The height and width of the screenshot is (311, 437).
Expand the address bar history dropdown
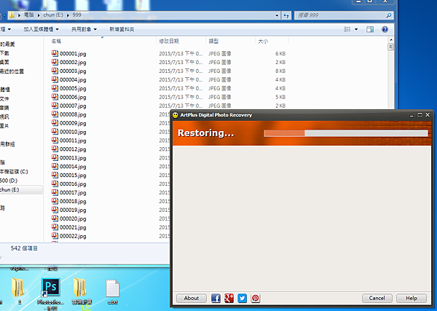[x=277, y=15]
